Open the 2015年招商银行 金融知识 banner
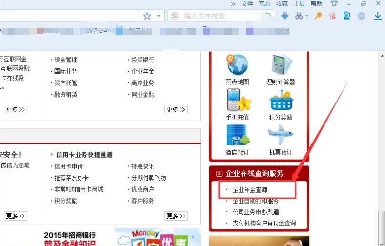 pos(70,239)
